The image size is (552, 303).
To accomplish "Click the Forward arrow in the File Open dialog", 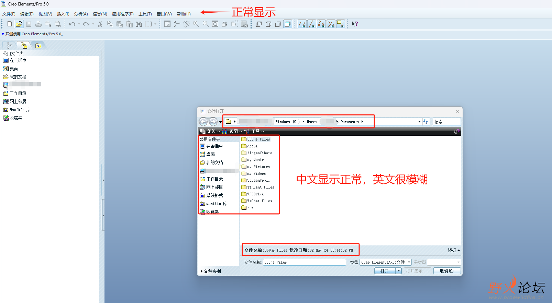I will coord(213,122).
